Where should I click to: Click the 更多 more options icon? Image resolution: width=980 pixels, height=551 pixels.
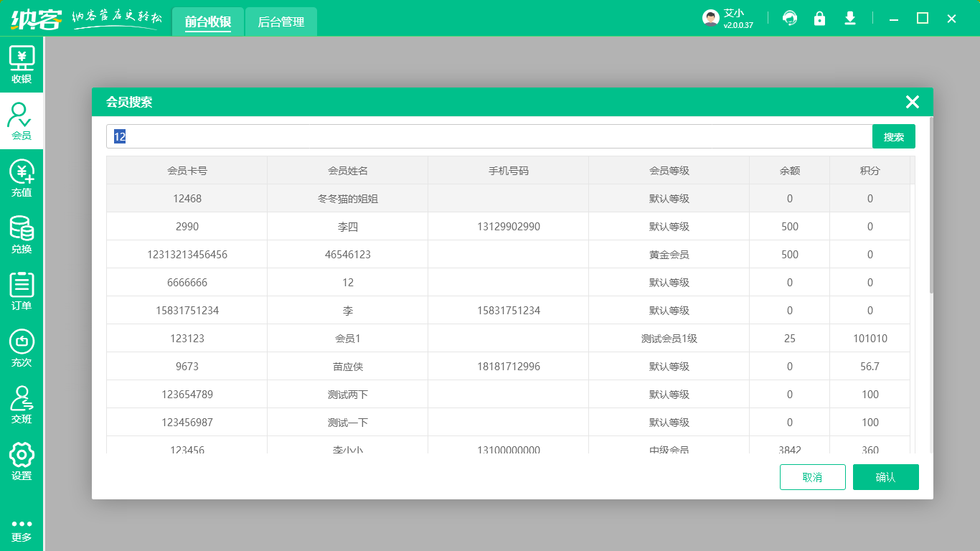pyautogui.click(x=22, y=529)
